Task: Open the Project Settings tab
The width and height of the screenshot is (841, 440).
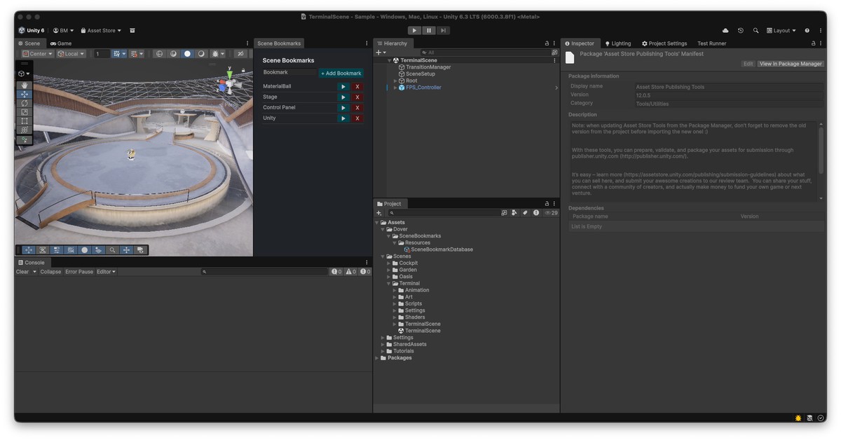Action: (x=664, y=43)
